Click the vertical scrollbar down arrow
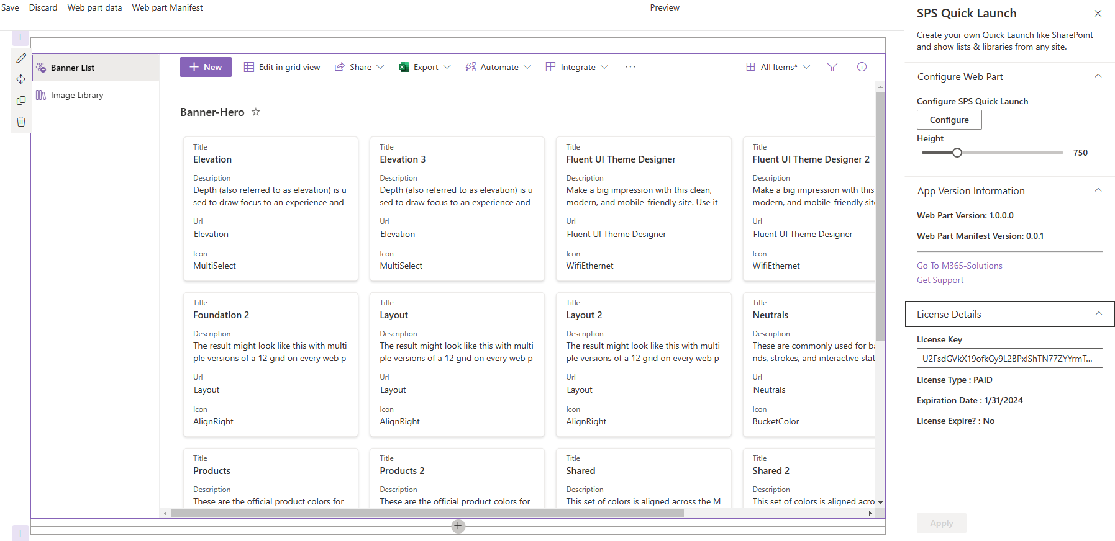This screenshot has width=1115, height=541. tap(880, 503)
